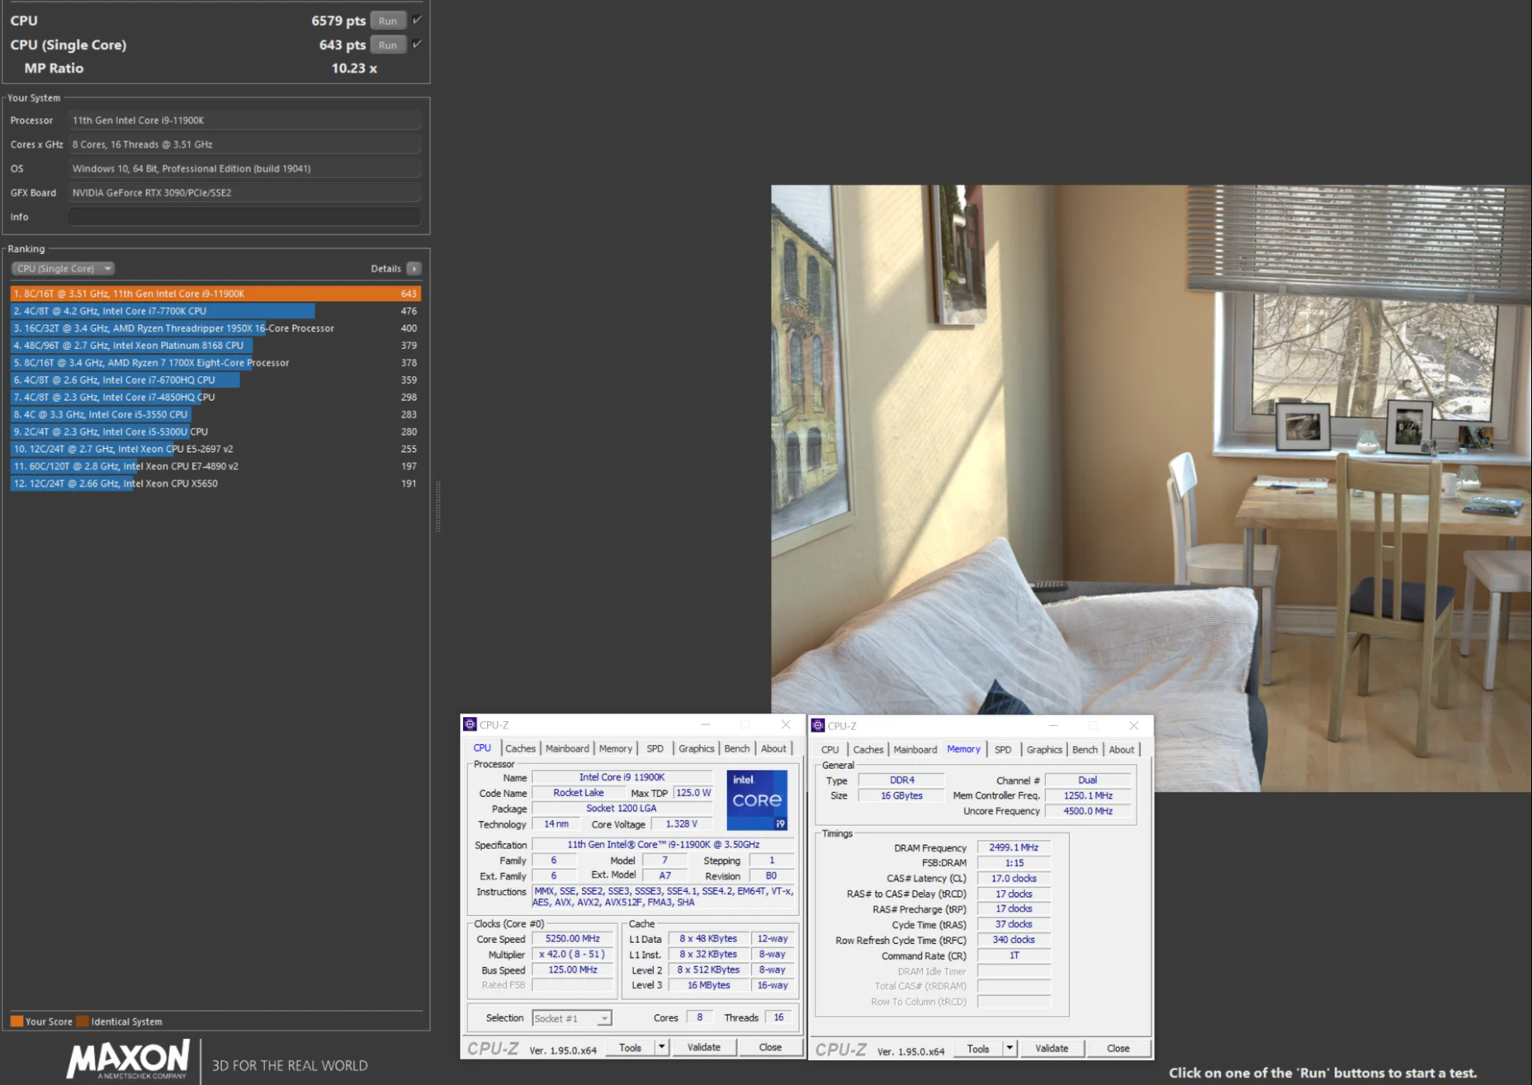Click the rendered room image
This screenshot has width=1532, height=1085.
[1151, 487]
